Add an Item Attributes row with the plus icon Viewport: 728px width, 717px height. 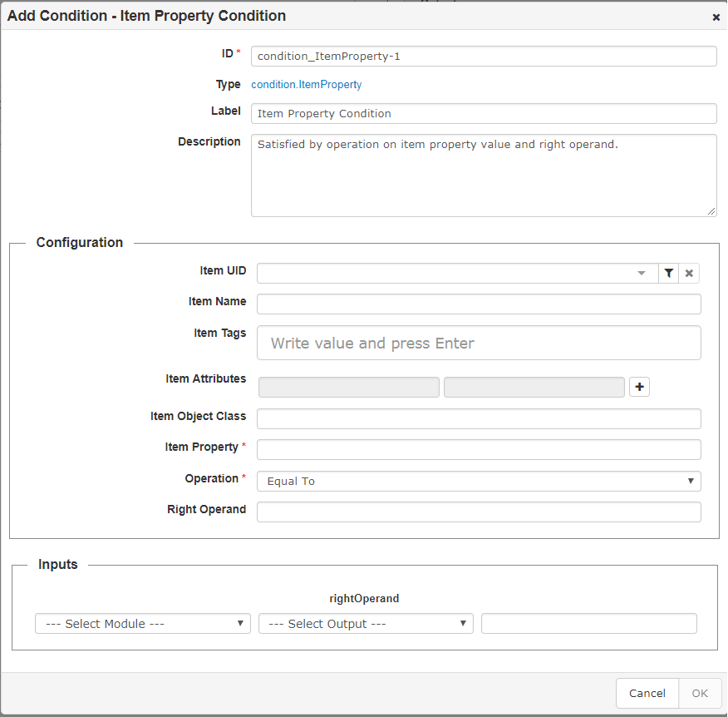(639, 387)
